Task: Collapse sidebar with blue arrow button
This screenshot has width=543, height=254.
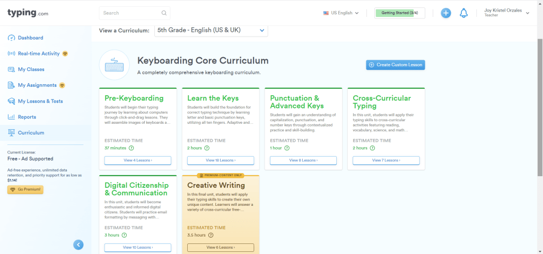Action: (x=78, y=244)
